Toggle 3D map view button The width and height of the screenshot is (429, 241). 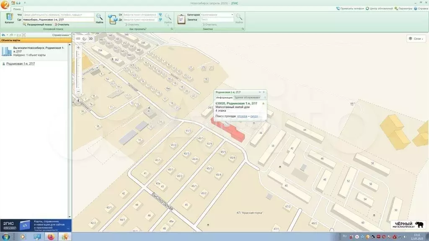[x=90, y=39]
